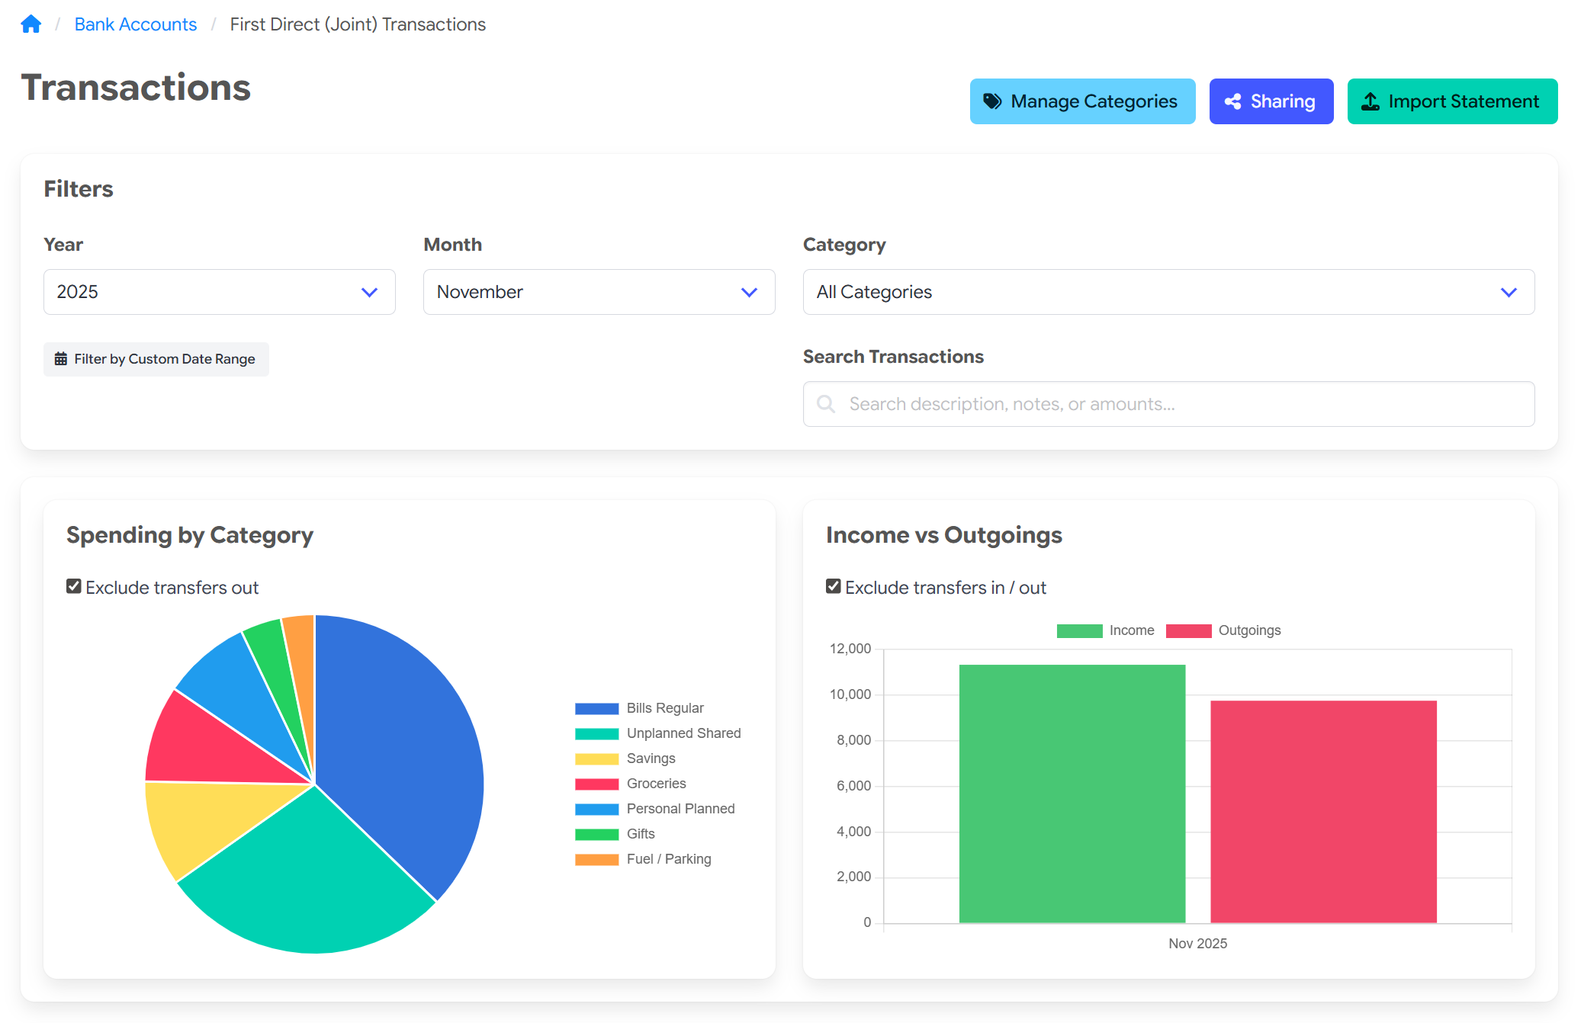Image resolution: width=1581 pixels, height=1023 pixels.
Task: Click the upload icon on Import Statement button
Action: (x=1371, y=101)
